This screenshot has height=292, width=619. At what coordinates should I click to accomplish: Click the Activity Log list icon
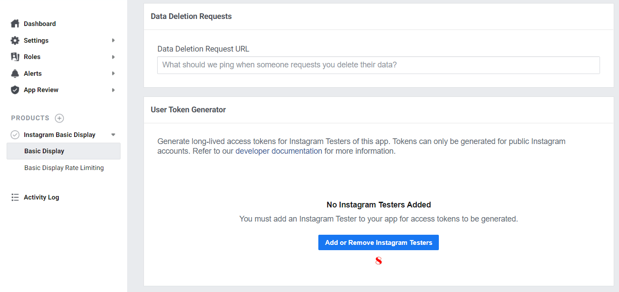tap(15, 197)
